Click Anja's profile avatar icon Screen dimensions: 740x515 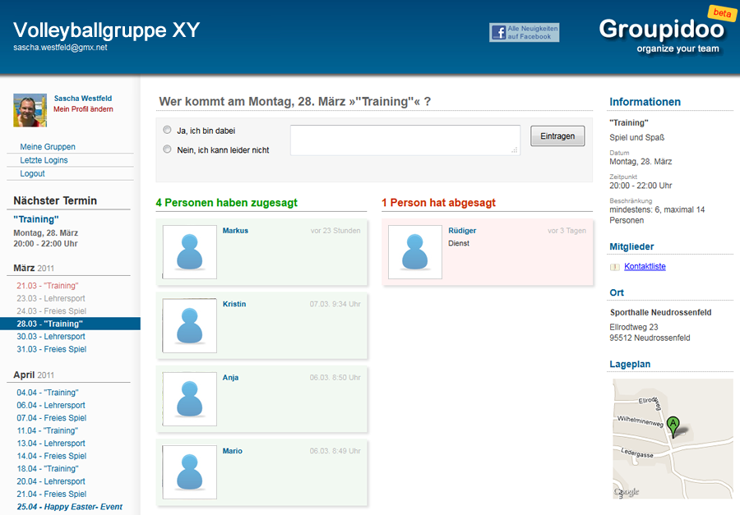190,398
